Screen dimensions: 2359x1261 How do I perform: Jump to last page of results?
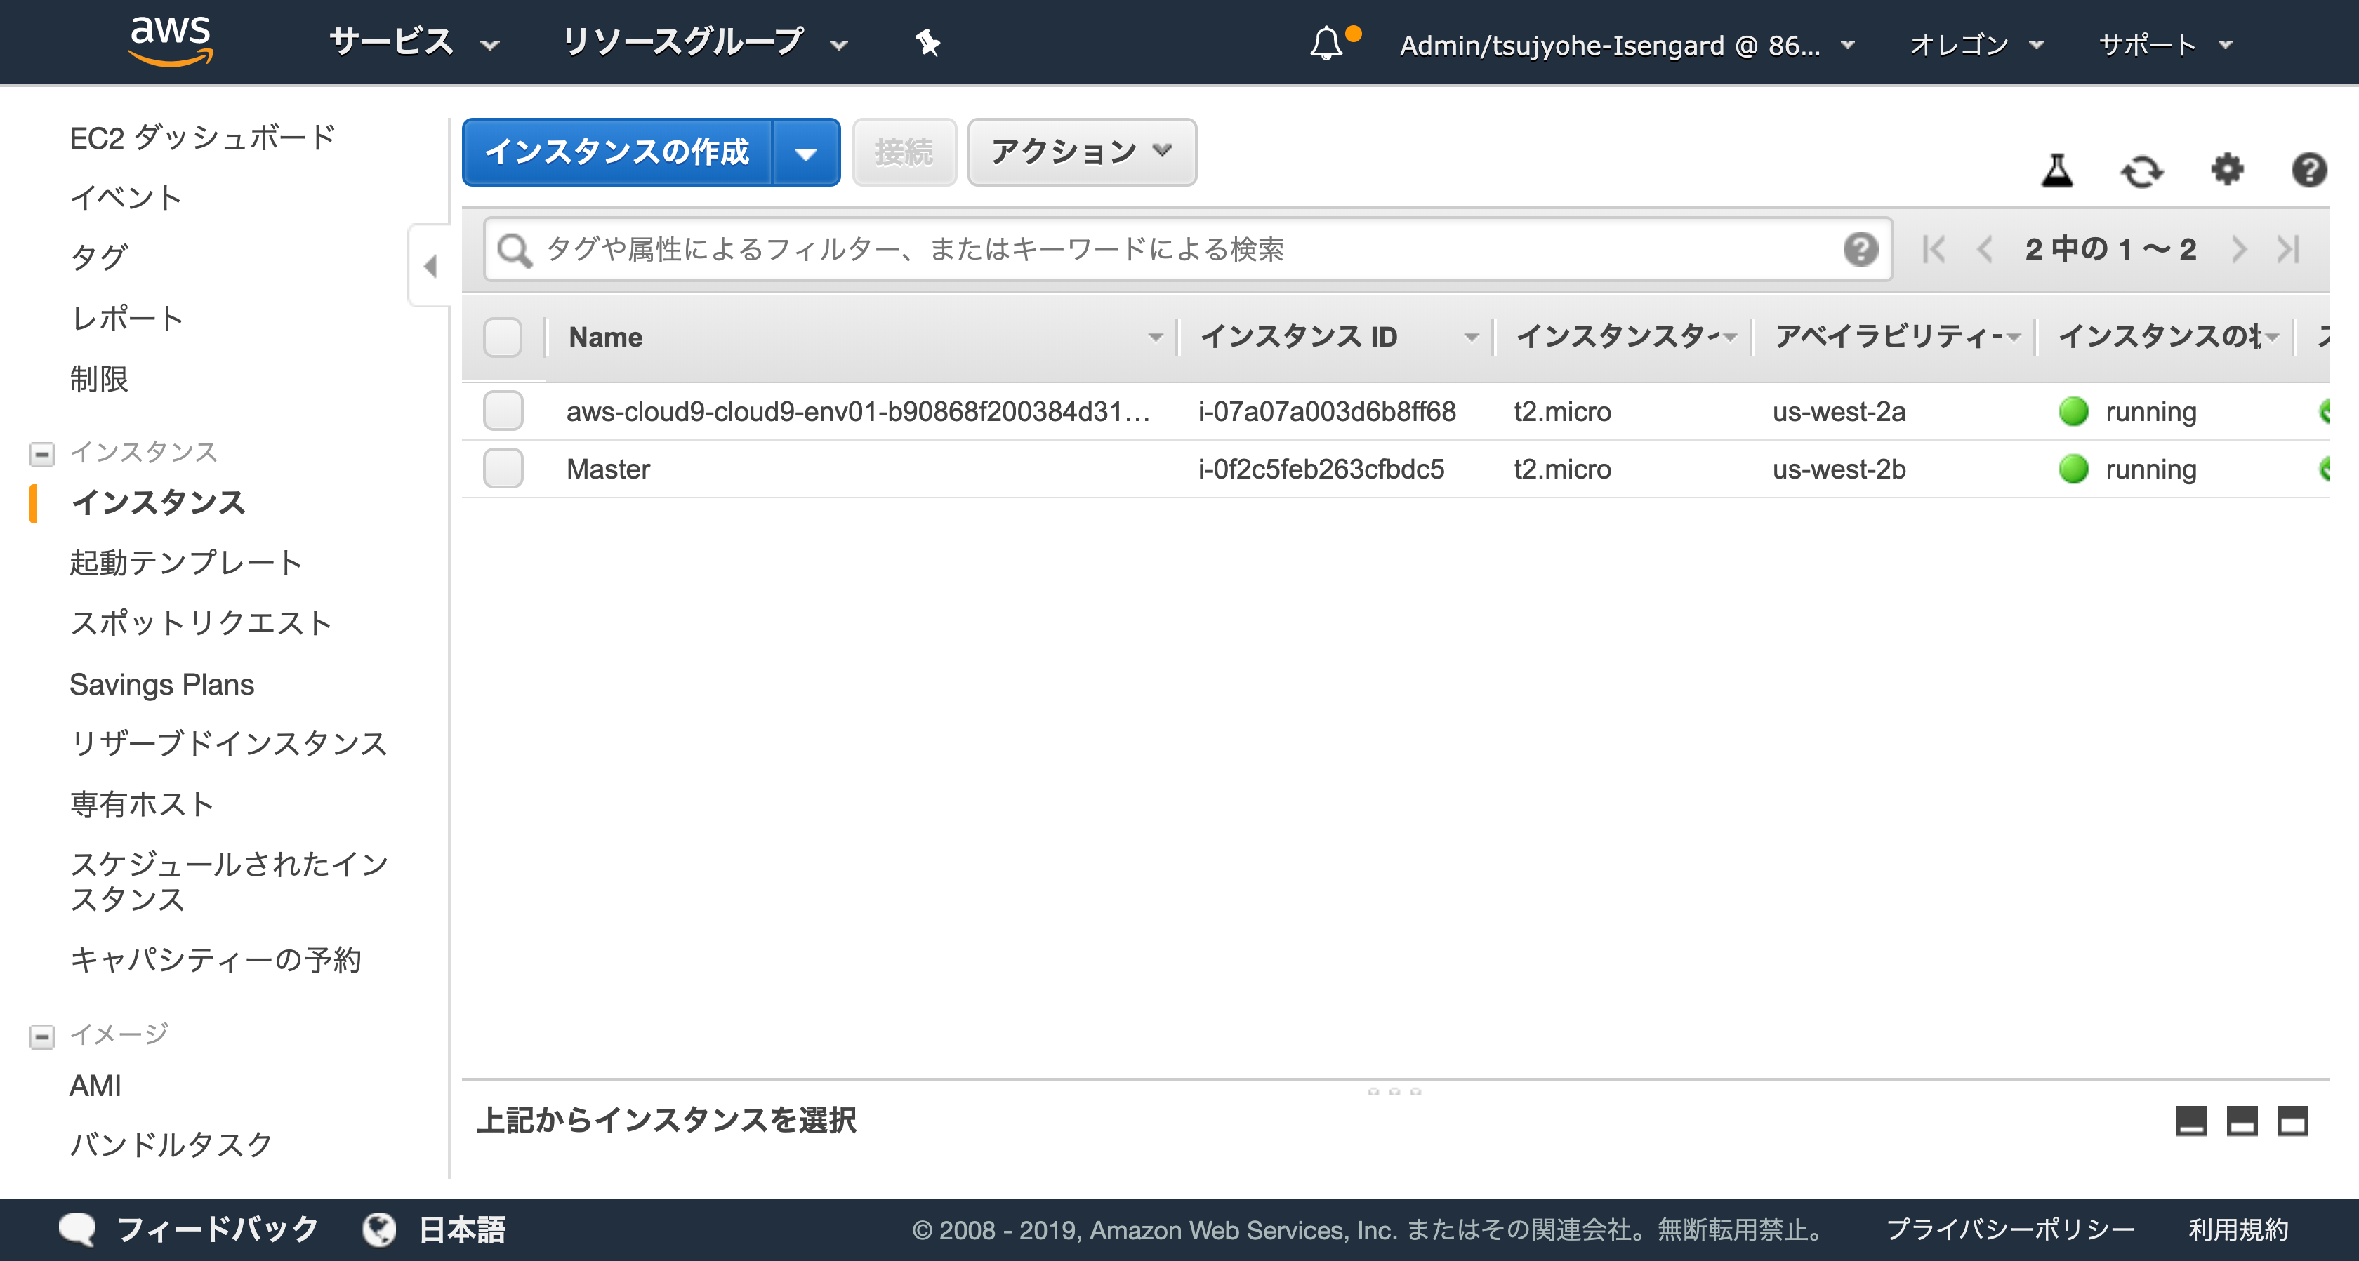pos(2289,249)
